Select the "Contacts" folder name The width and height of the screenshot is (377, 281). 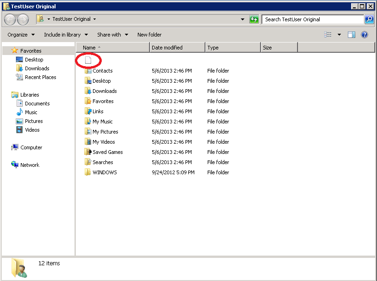coord(102,71)
